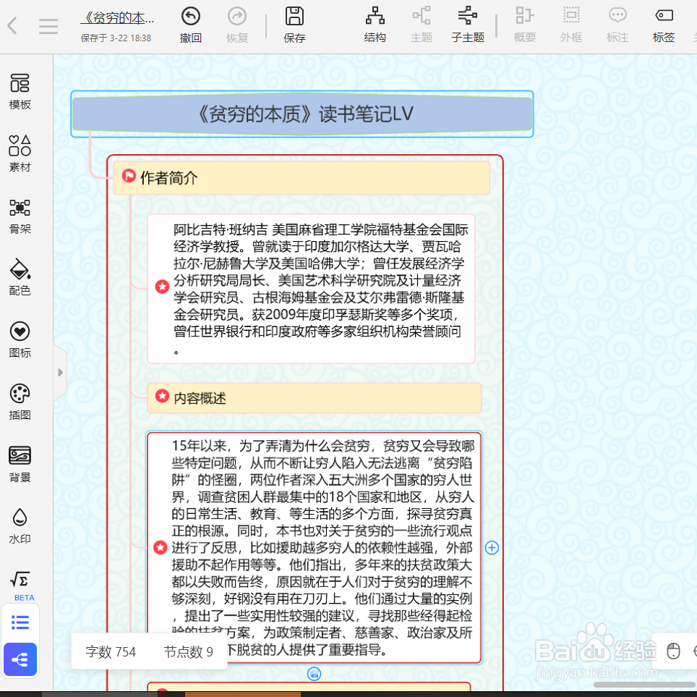This screenshot has width=697, height=697.
Task: Add a 子主题 subtopic node
Action: point(468,25)
